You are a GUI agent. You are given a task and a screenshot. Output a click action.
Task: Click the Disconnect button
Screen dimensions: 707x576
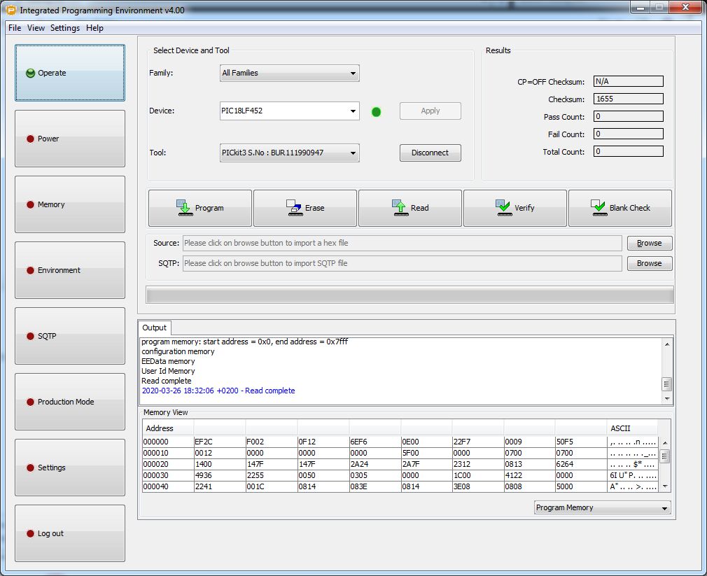tap(430, 153)
